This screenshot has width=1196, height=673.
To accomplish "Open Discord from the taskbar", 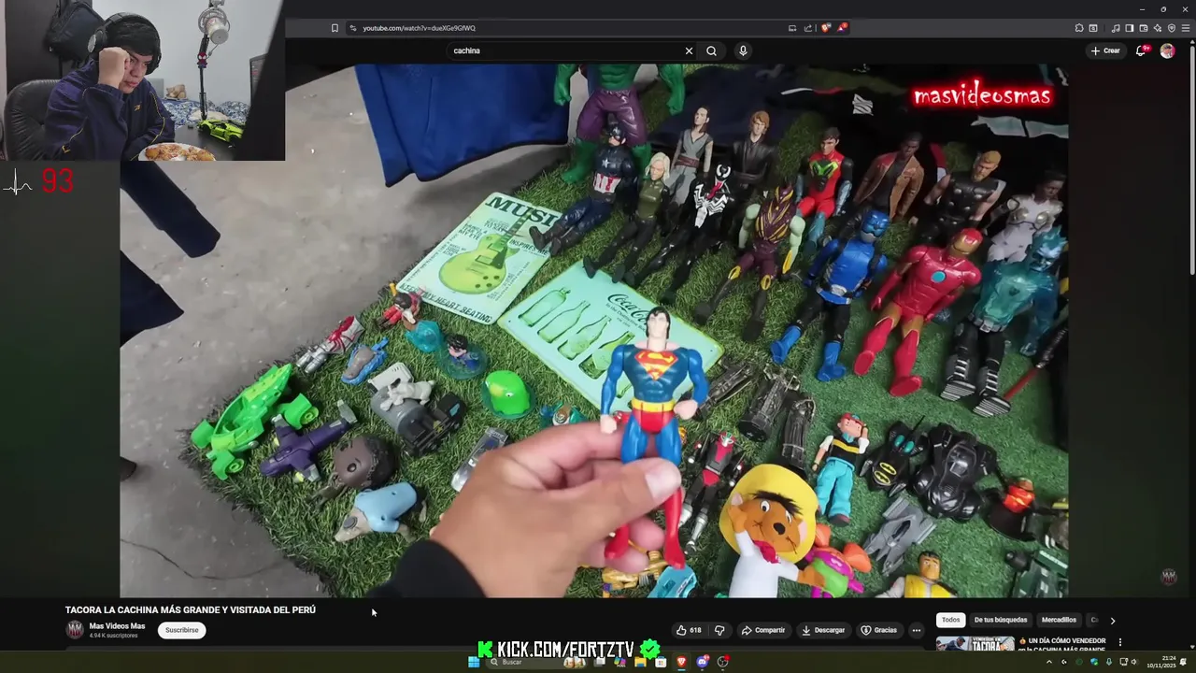I will click(x=702, y=662).
